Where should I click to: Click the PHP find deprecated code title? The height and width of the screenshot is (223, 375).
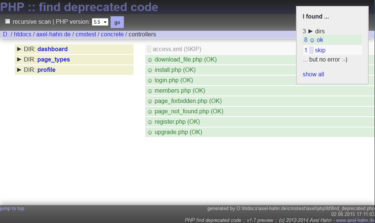pos(79,7)
